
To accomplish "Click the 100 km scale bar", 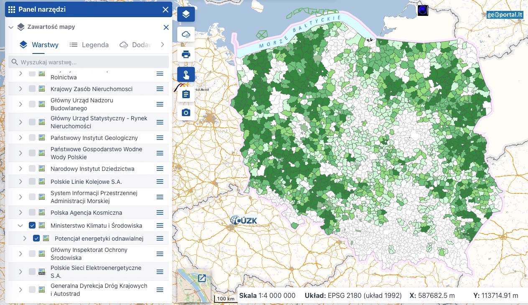I will [x=225, y=299].
